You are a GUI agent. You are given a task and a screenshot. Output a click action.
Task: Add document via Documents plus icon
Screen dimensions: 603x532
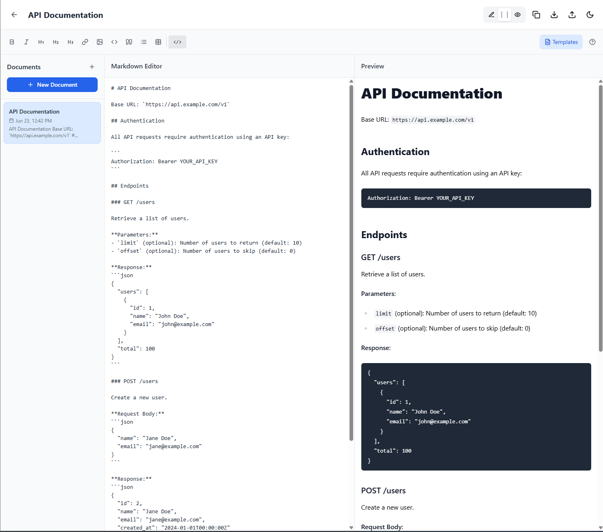click(92, 67)
